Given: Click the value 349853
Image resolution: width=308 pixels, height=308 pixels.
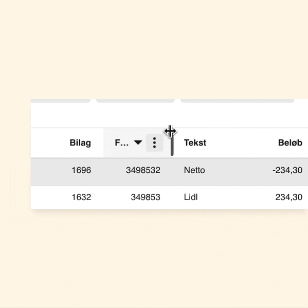Looking at the screenshot, I should [x=146, y=197].
